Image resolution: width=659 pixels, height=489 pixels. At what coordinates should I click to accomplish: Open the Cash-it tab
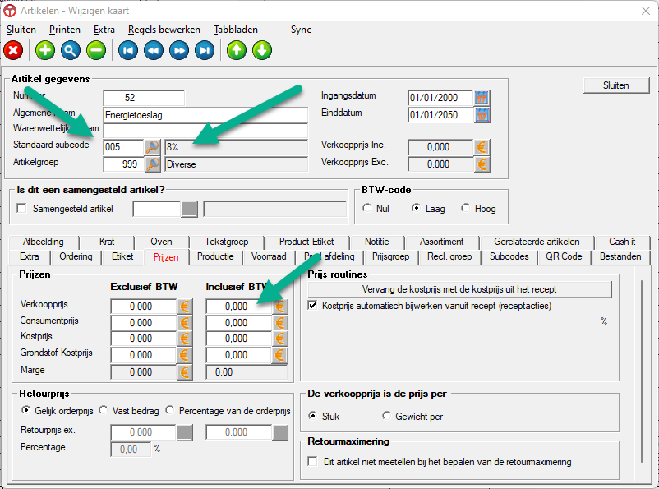point(622,242)
